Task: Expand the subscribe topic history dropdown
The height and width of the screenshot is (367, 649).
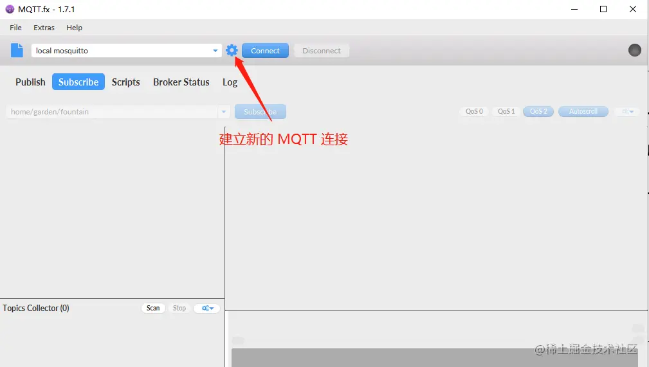Action: coord(223,112)
